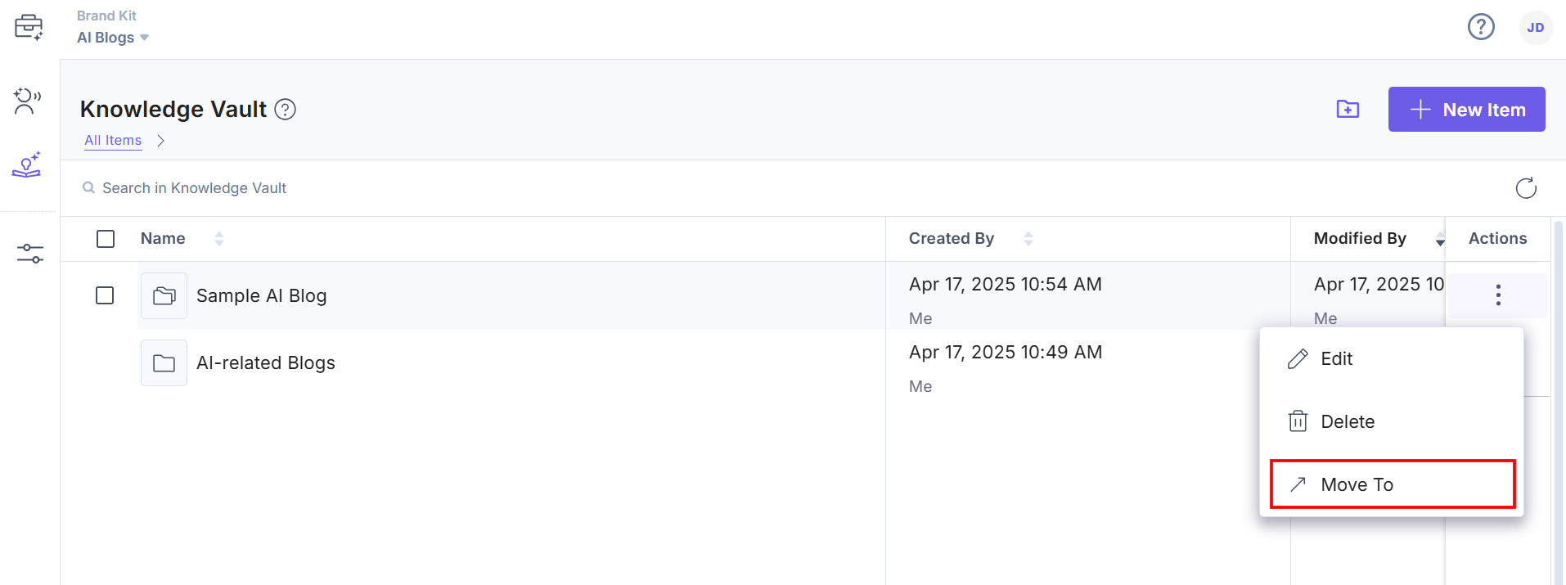This screenshot has width=1566, height=585.
Task: Open the AI voice persona sidebar icon
Action: point(28,101)
